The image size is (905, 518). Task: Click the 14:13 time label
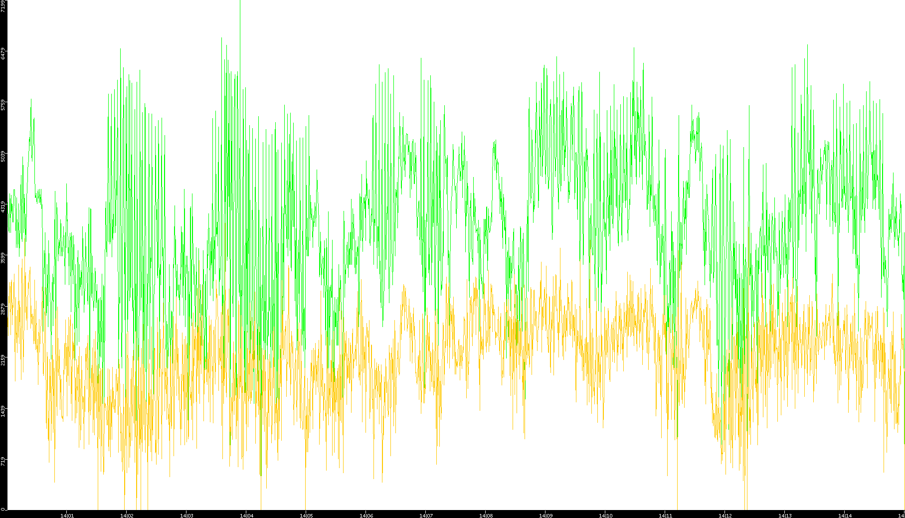coord(785,516)
